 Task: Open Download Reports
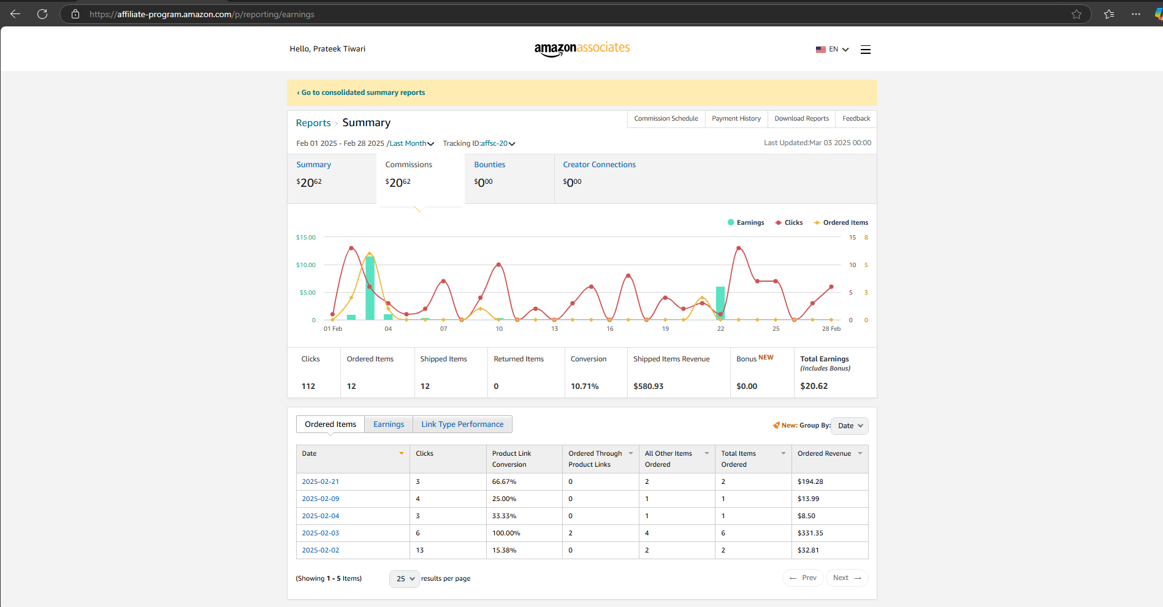point(801,119)
